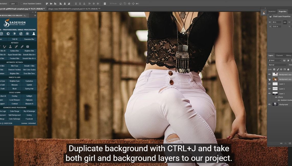Click the Highpass button
The image size is (292, 166).
coord(29,100)
